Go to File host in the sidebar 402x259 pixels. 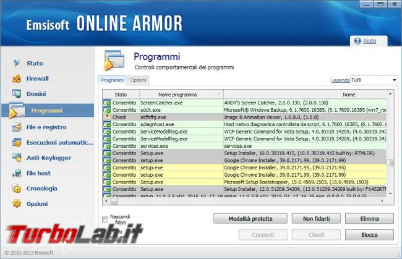point(38,173)
